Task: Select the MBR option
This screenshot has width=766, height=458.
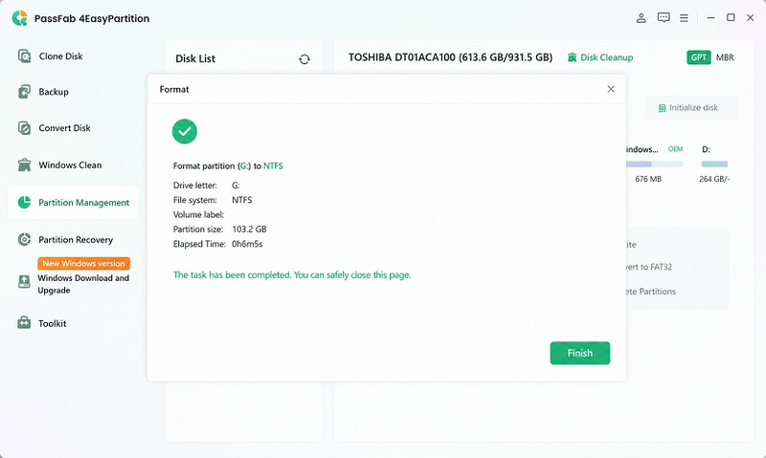Action: [725, 57]
